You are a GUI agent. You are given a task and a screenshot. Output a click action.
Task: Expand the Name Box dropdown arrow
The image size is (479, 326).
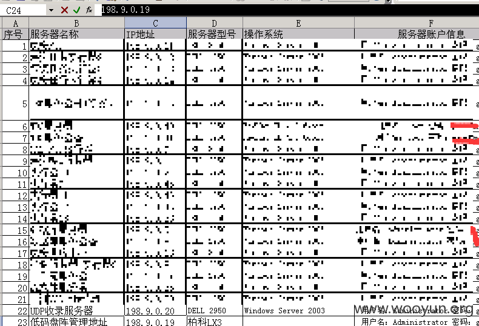tap(51, 10)
